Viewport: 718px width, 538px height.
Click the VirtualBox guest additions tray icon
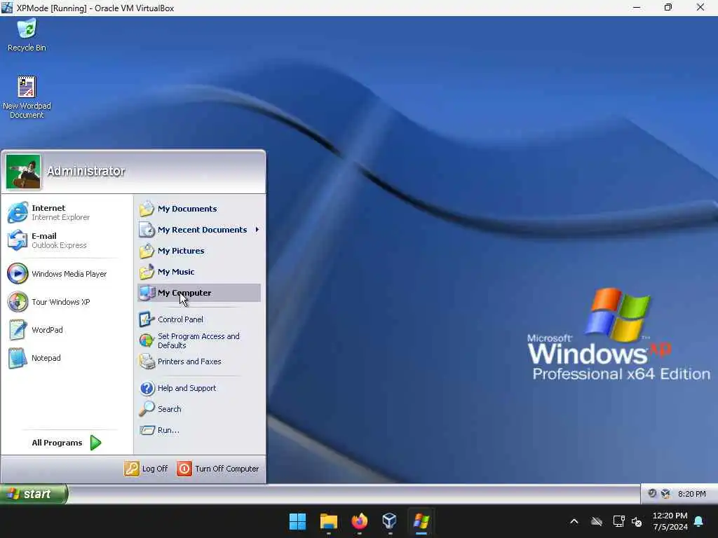tap(666, 494)
